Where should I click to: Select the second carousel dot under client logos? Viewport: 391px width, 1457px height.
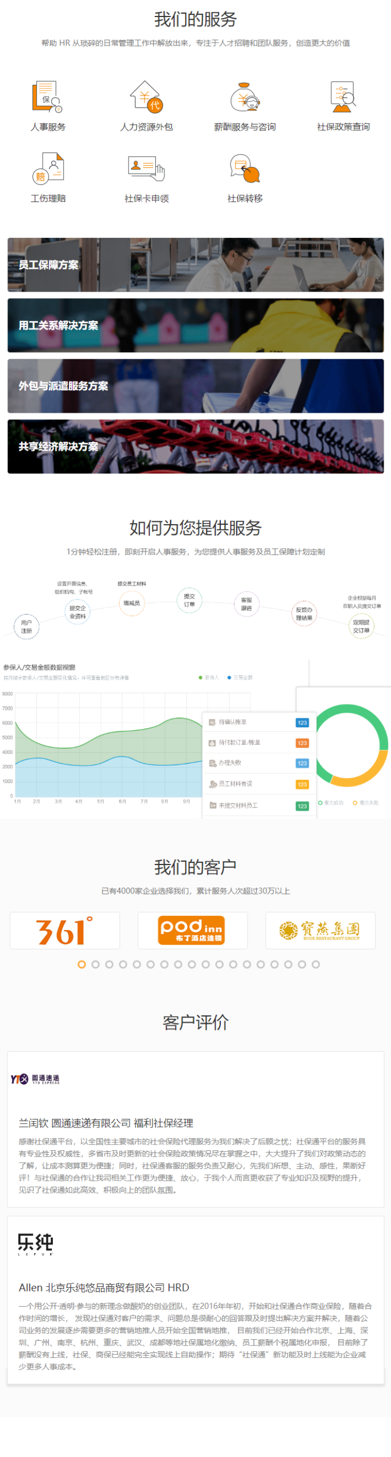click(x=95, y=964)
